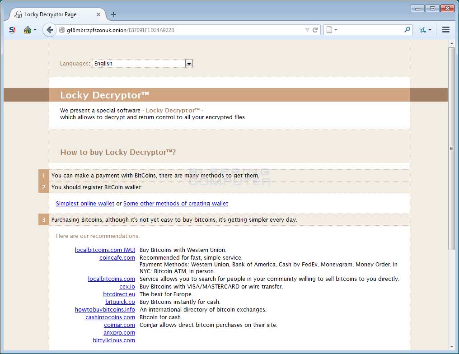This screenshot has width=459, height=354.
Task: Minimize the browser window
Action: pyautogui.click(x=418, y=9)
